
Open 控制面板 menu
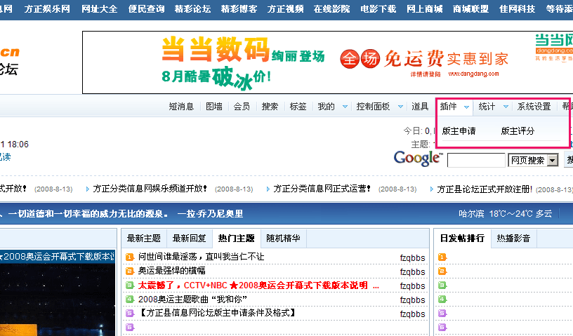tap(373, 107)
